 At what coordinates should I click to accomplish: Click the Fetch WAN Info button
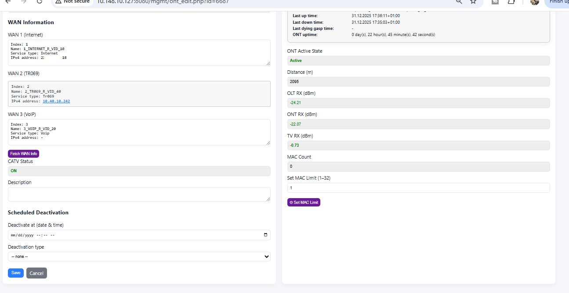pos(23,153)
